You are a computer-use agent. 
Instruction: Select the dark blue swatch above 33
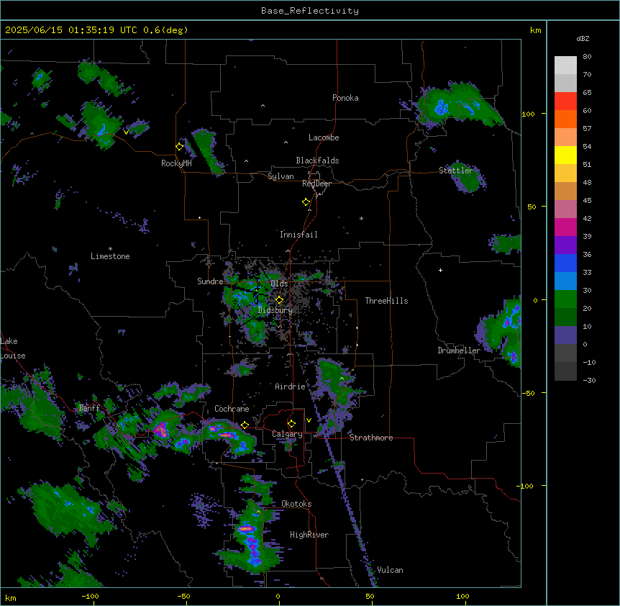pos(565,263)
